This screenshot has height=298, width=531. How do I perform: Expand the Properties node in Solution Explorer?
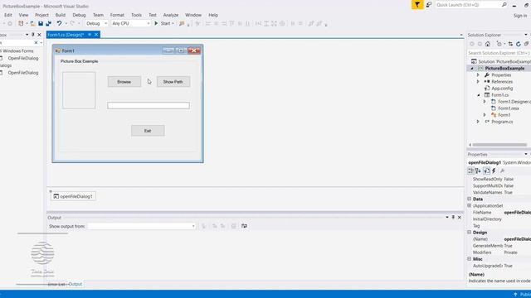pos(478,75)
